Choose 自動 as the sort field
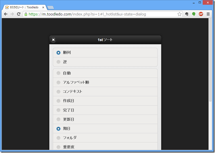215x153 pixels. [105, 73]
